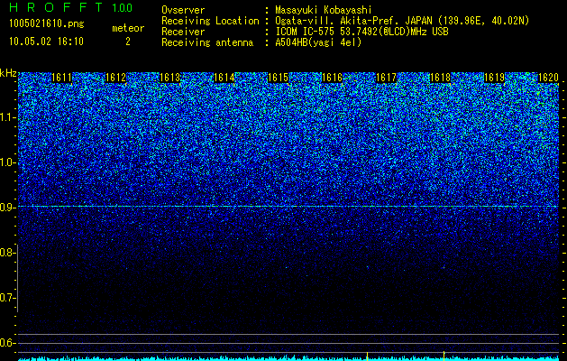The height and width of the screenshot is (361, 567).
Task: Click the 1618 time marker
Action: coord(440,78)
